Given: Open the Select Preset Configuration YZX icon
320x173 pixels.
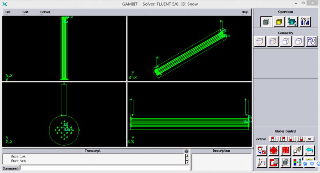Looking at the screenshot, I should click(286, 151).
